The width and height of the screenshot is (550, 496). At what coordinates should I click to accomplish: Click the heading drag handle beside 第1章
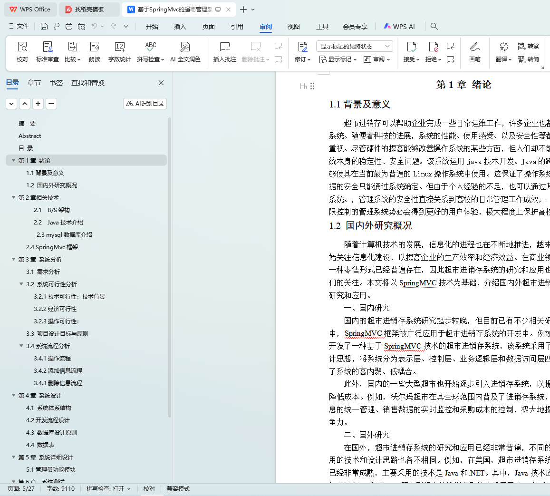312,86
